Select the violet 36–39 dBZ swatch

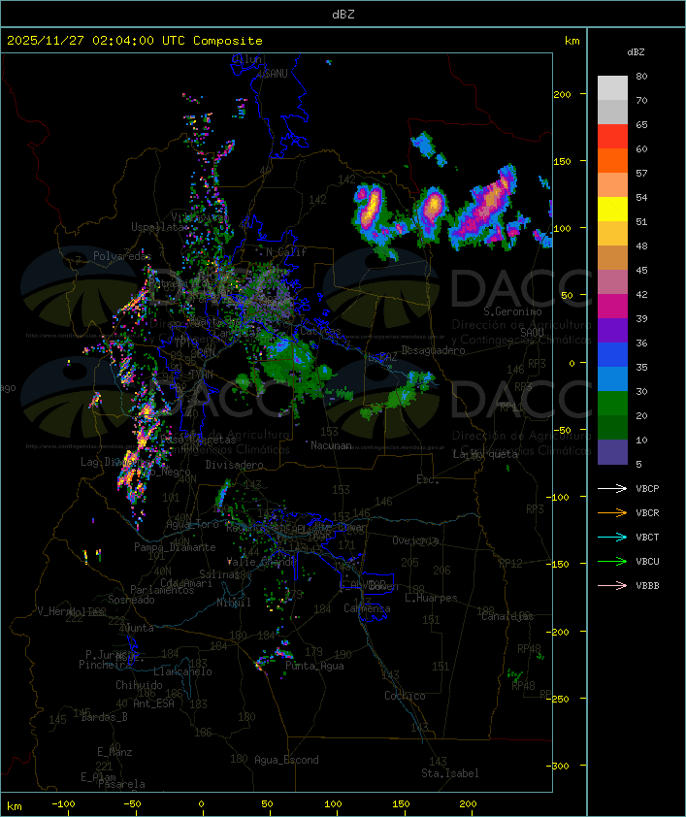pos(612,330)
